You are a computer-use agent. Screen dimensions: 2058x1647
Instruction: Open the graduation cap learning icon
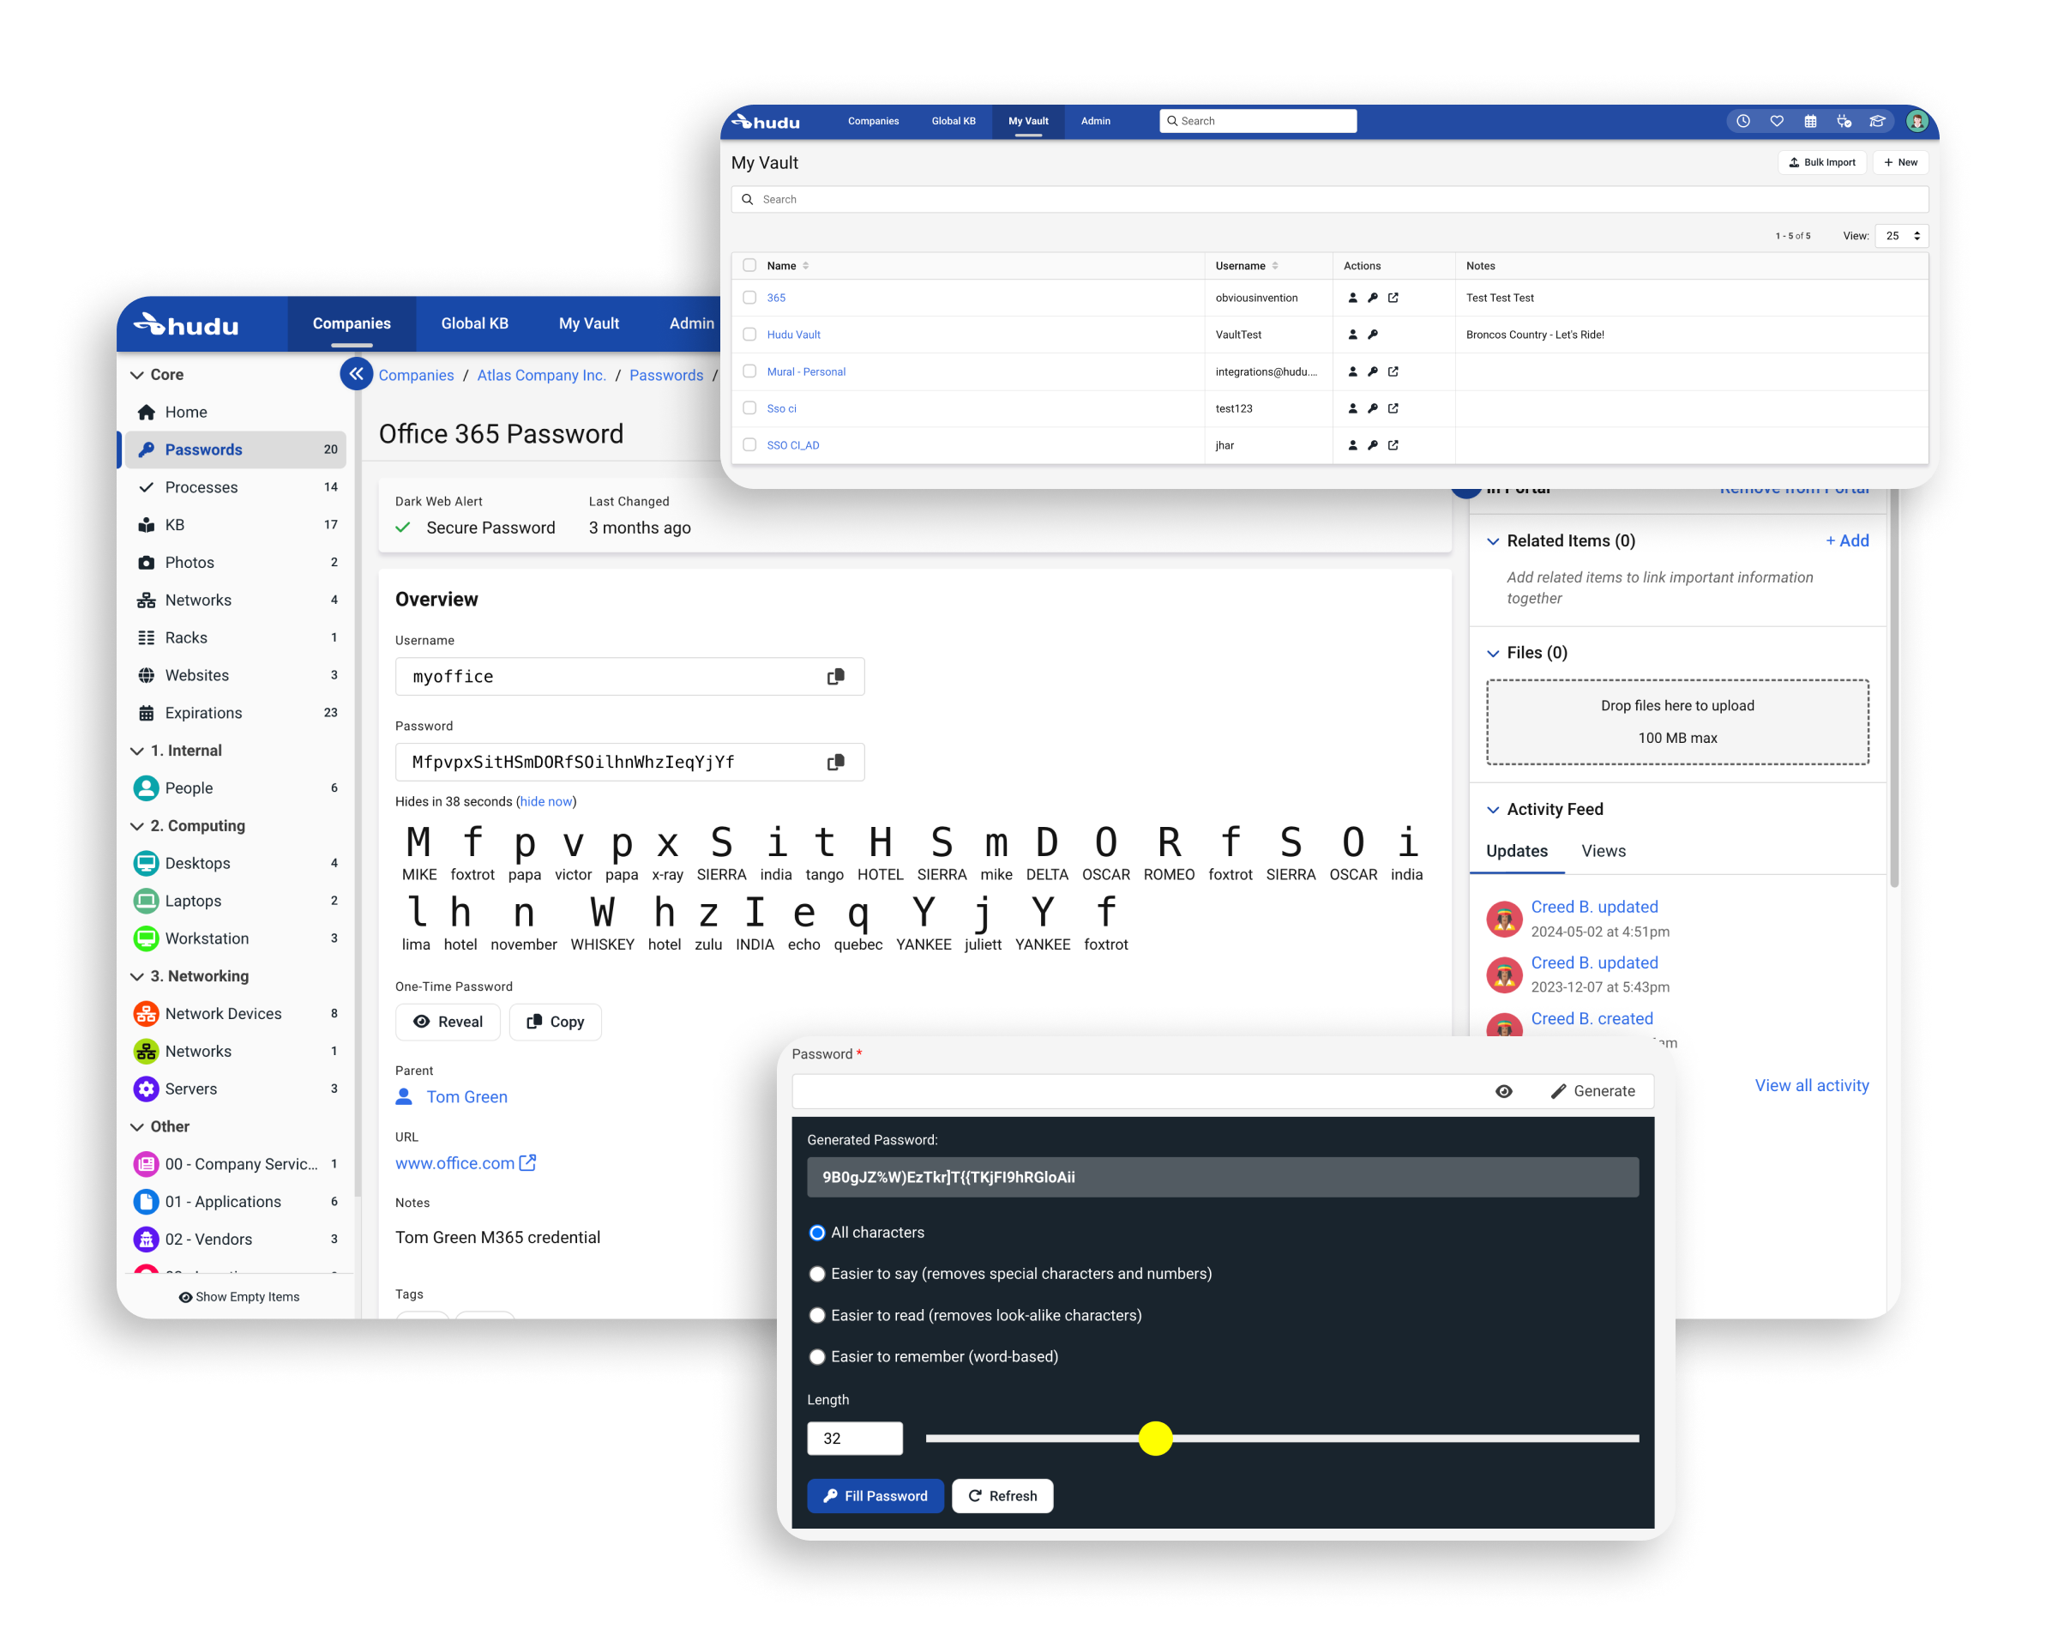tap(1879, 121)
